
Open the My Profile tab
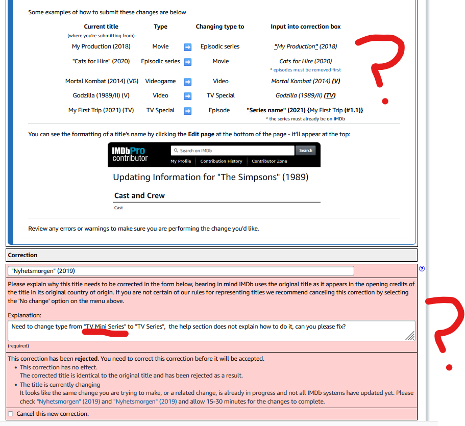pos(181,161)
